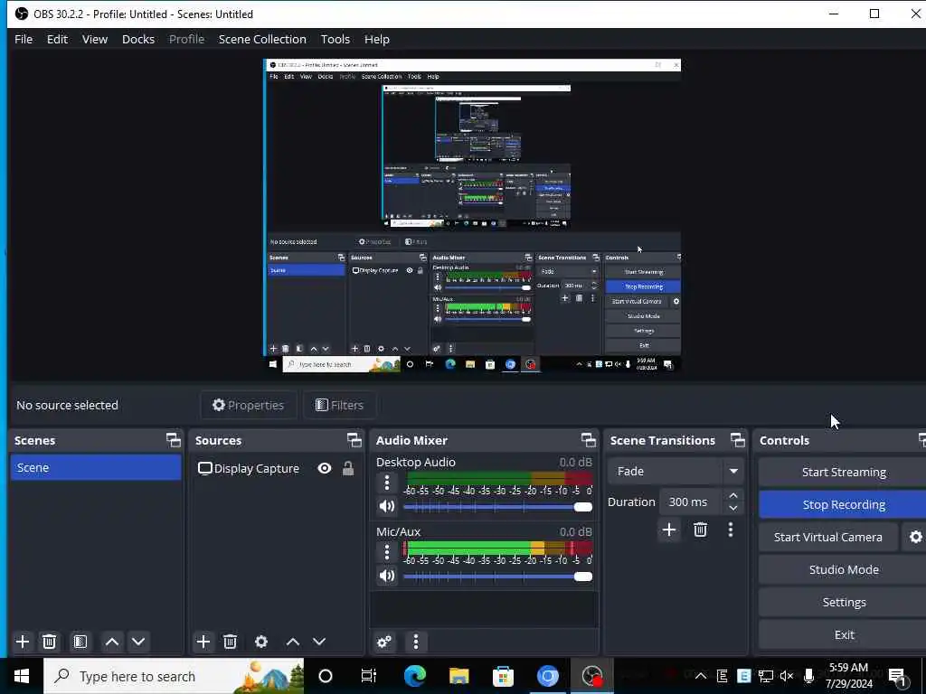Open source properties gear in Sources panel

pos(261,642)
